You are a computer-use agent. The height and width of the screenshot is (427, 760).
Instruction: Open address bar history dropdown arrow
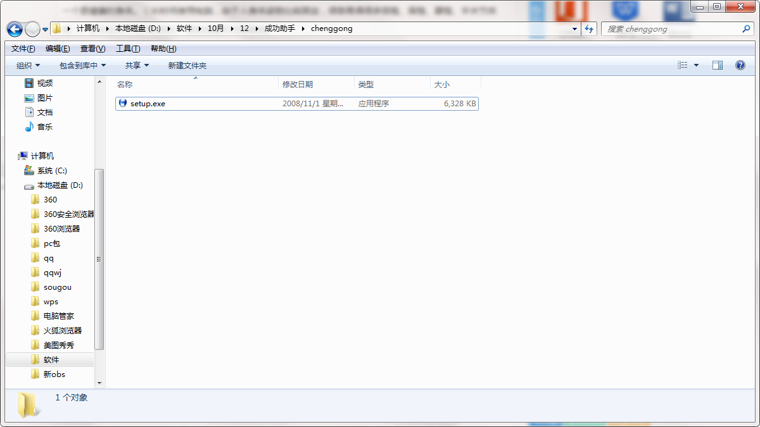coord(575,29)
